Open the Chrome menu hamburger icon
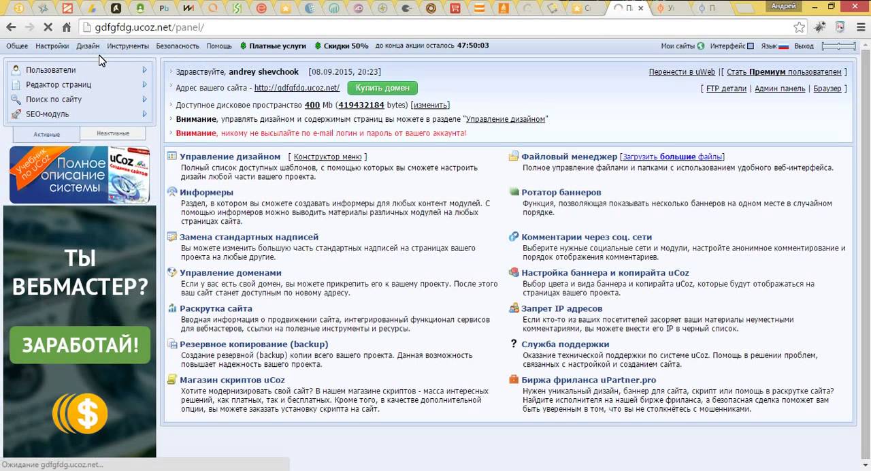The height and width of the screenshot is (471, 871). pos(861,27)
